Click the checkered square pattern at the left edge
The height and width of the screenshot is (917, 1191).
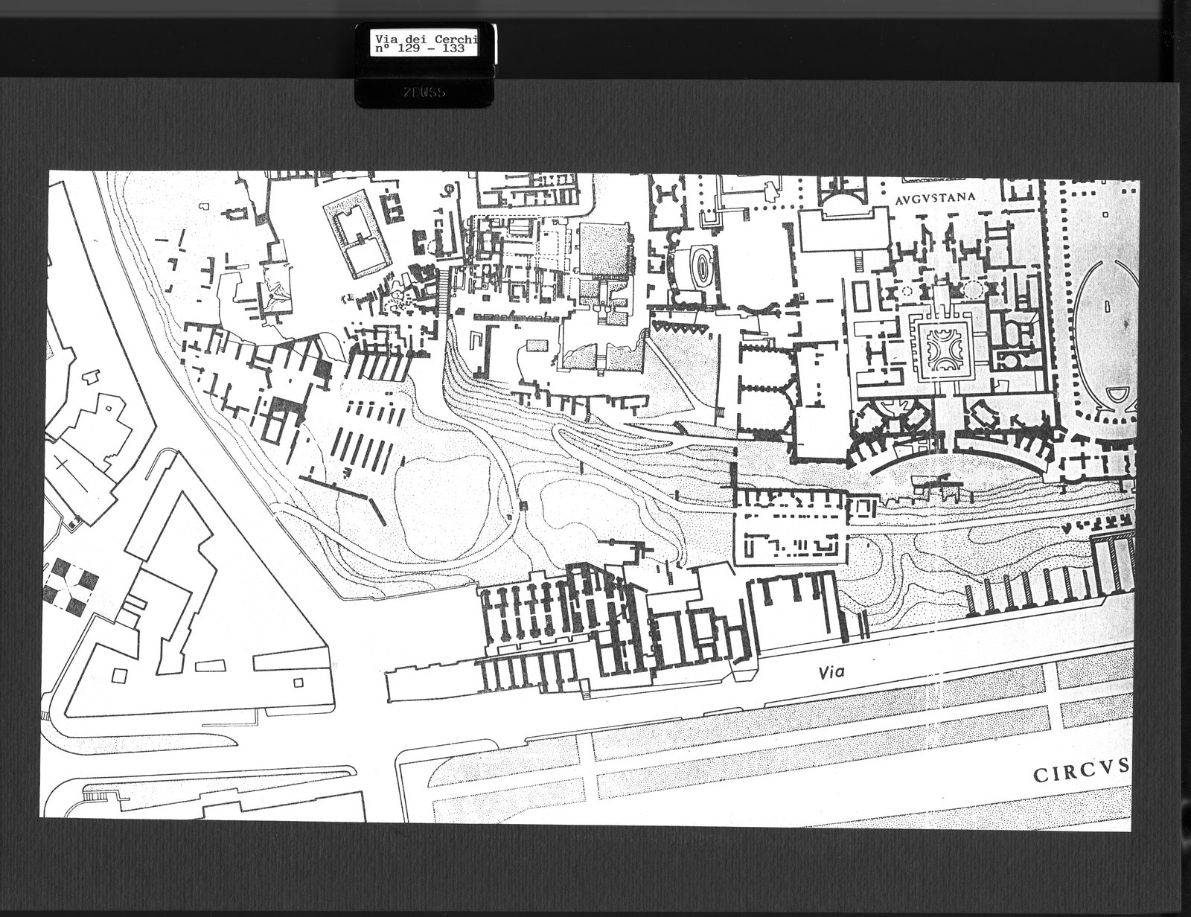point(71,592)
